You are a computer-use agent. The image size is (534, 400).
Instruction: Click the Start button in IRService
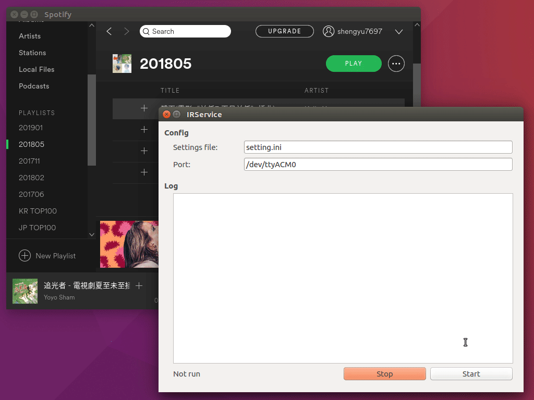point(471,374)
